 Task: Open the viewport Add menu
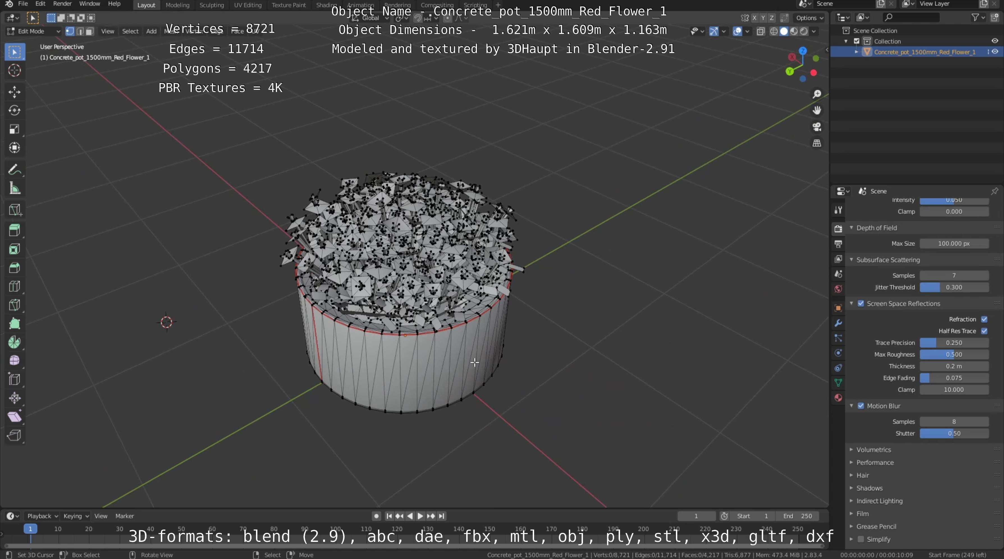(151, 31)
